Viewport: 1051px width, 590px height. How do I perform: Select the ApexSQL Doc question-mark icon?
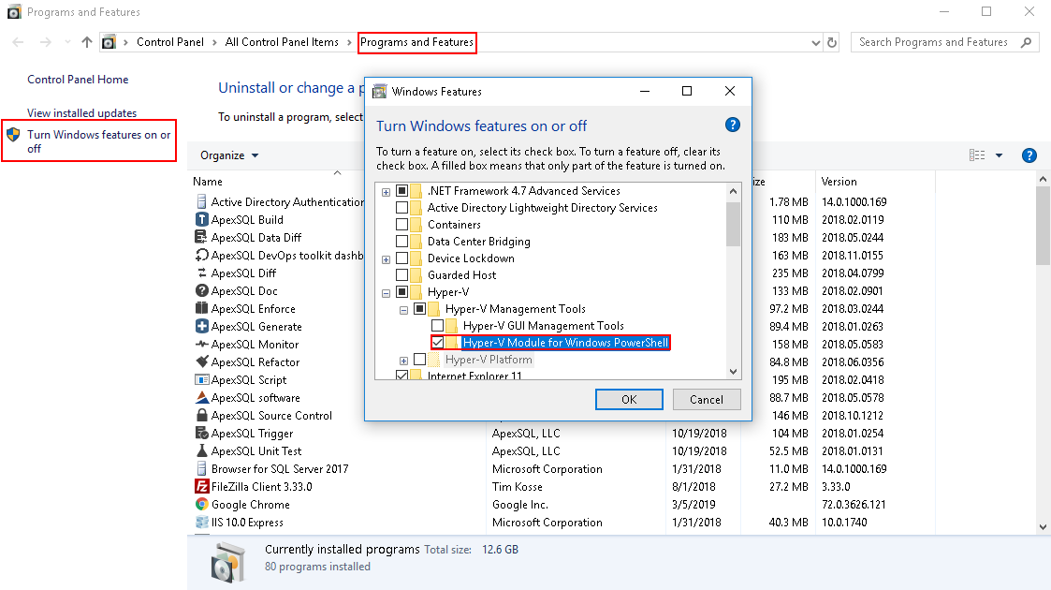click(x=202, y=290)
